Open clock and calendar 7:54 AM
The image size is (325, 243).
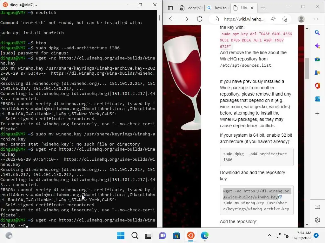pyautogui.click(x=302, y=235)
